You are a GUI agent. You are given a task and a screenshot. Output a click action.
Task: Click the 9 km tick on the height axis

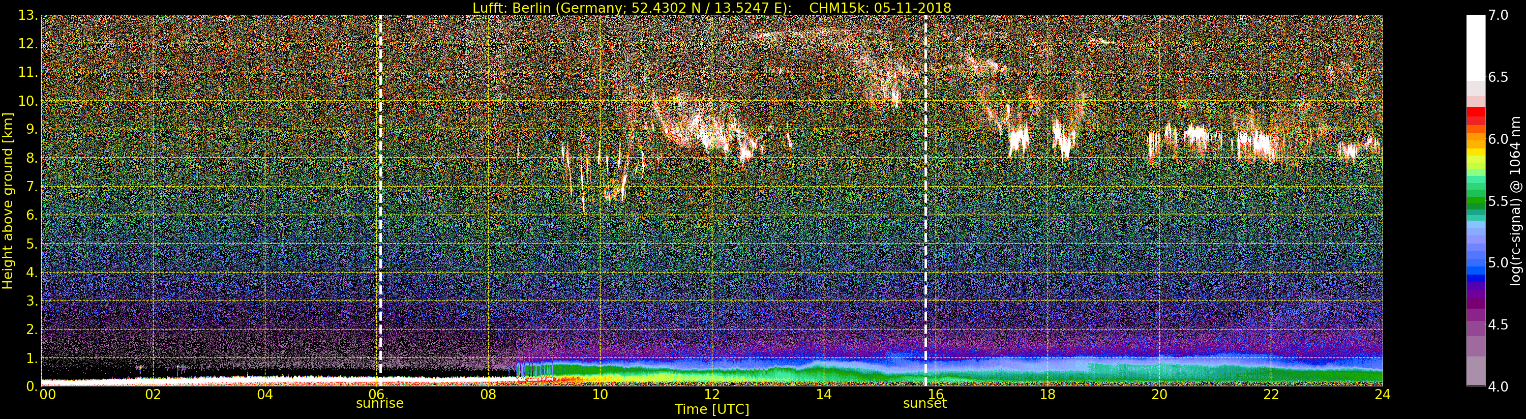32,129
